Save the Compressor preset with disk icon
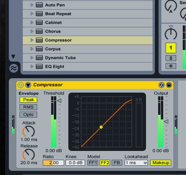Viewport: 186px width, 175px height. (169, 85)
